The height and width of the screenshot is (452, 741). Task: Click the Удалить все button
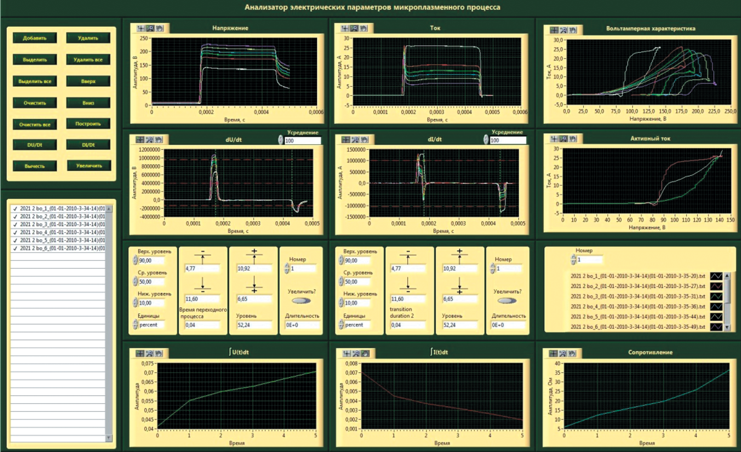[x=88, y=60]
